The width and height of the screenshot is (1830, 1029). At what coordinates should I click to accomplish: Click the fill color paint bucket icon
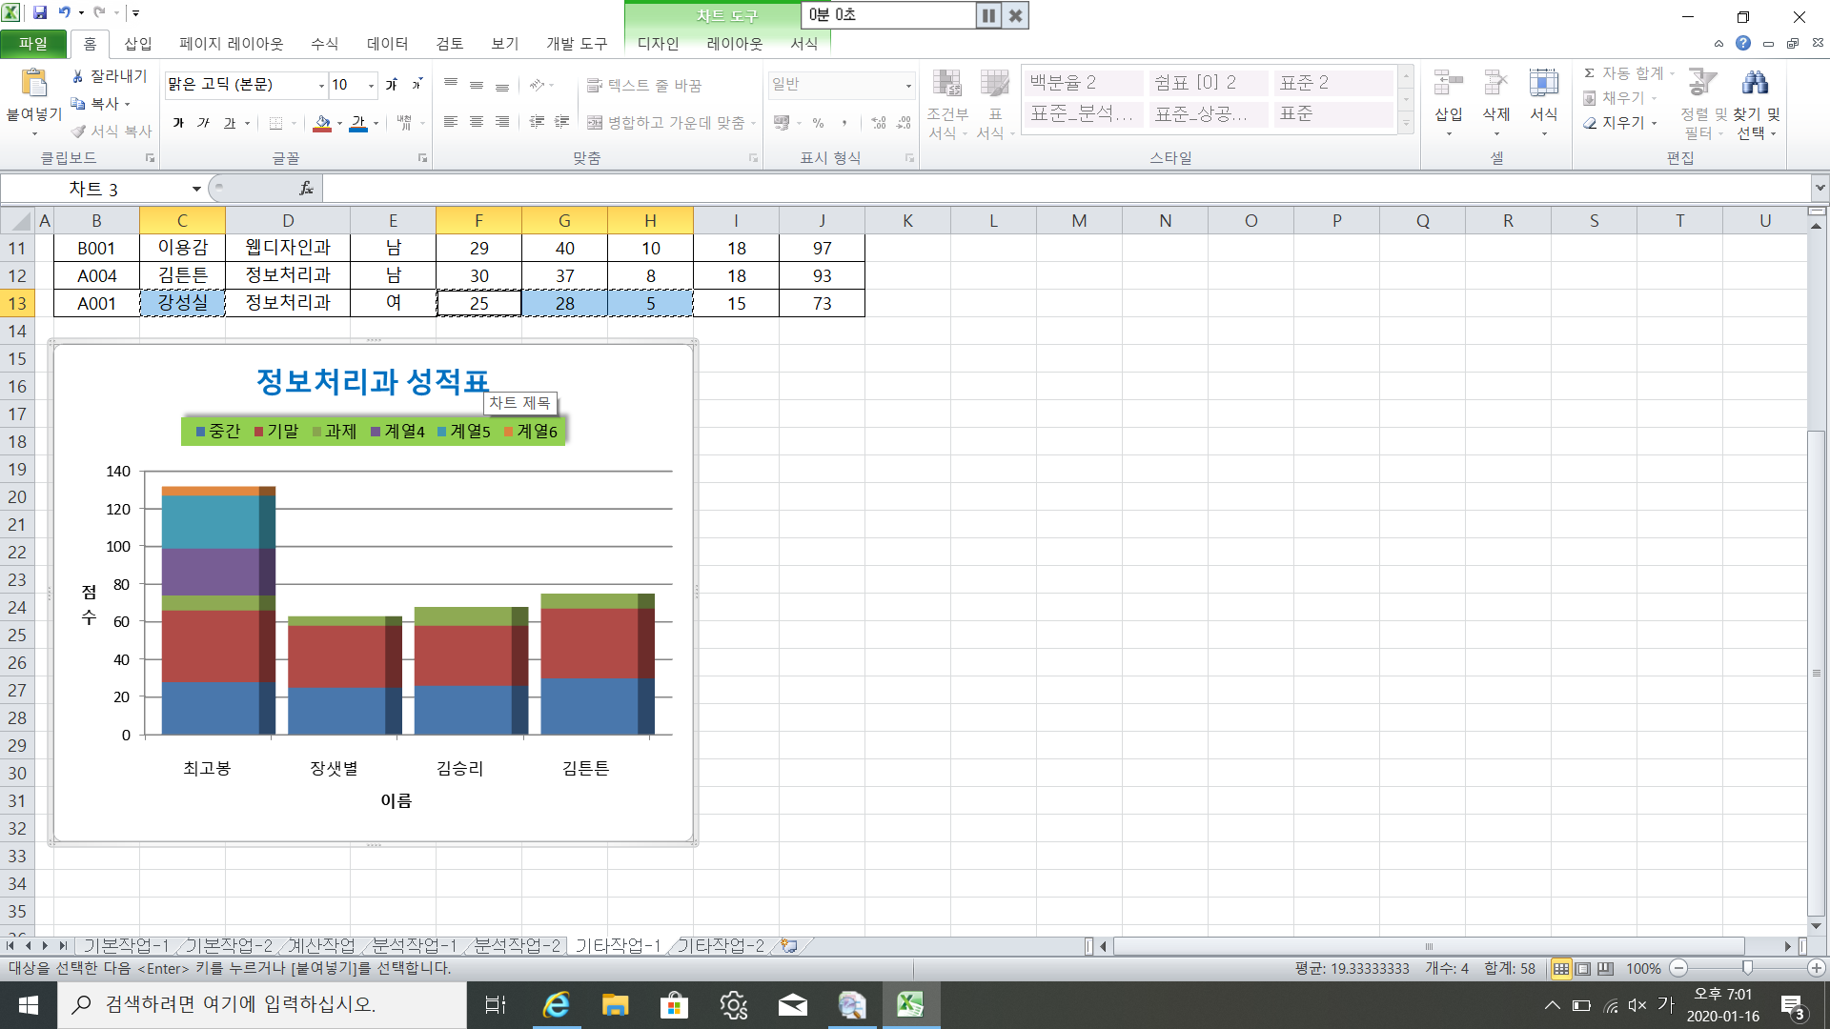tap(322, 123)
